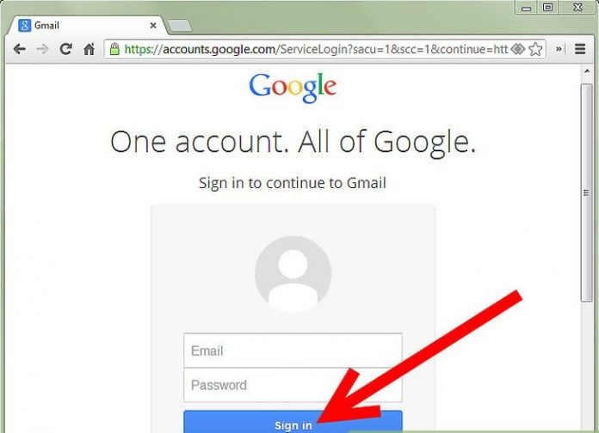Click the gray profile avatar image
Image resolution: width=599 pixels, height=433 pixels.
point(293,273)
